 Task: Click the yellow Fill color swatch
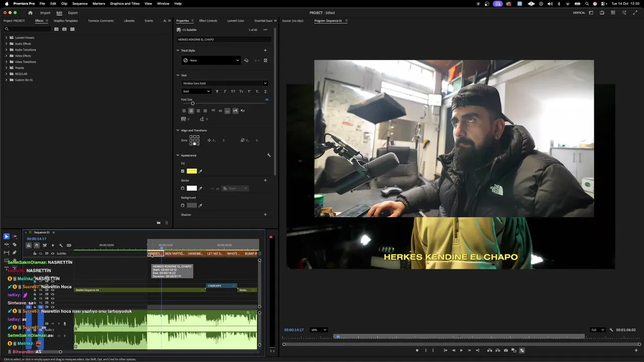click(x=192, y=171)
